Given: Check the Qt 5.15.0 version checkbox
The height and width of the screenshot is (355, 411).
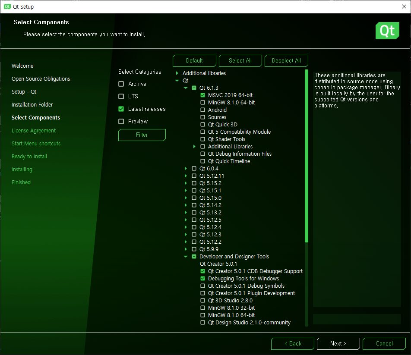Looking at the screenshot, I should pos(194,198).
